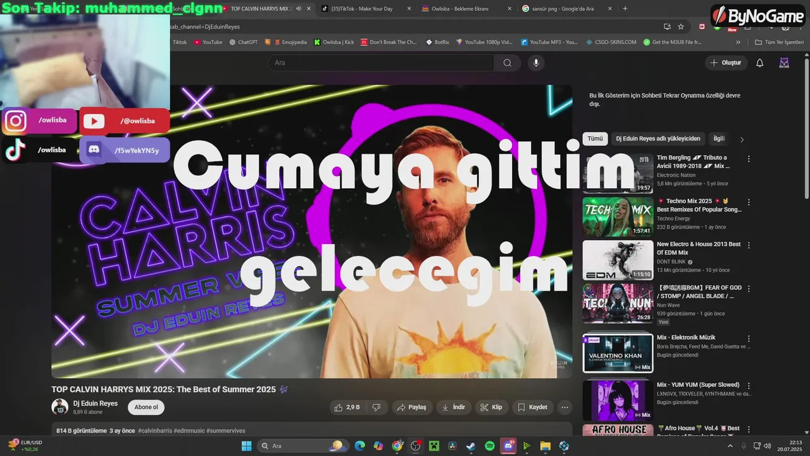Screen dimensions: 810x456
Task: Like the video with the thumbs-up button
Action: coord(347,407)
